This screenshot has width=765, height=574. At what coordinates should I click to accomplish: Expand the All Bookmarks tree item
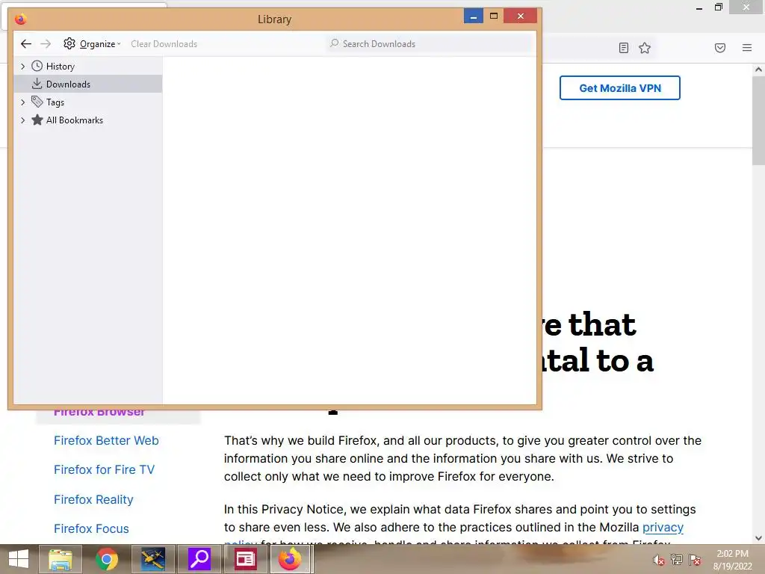[22, 120]
